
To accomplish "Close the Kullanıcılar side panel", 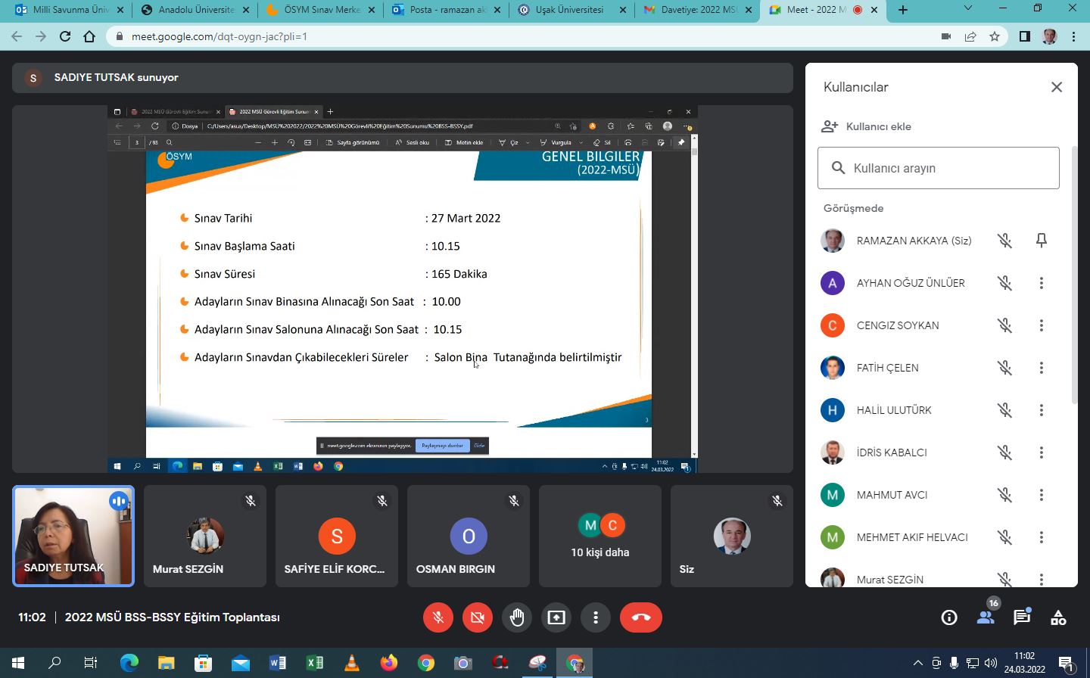I will (x=1057, y=87).
